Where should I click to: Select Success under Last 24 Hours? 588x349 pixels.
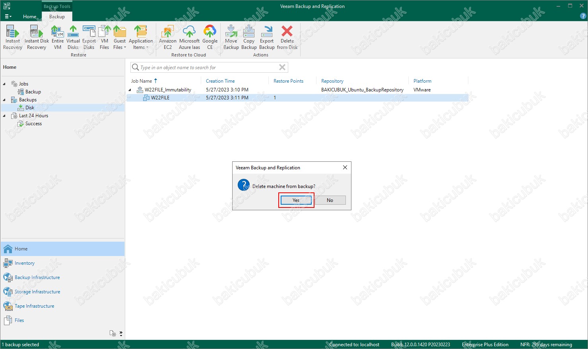pyautogui.click(x=33, y=124)
